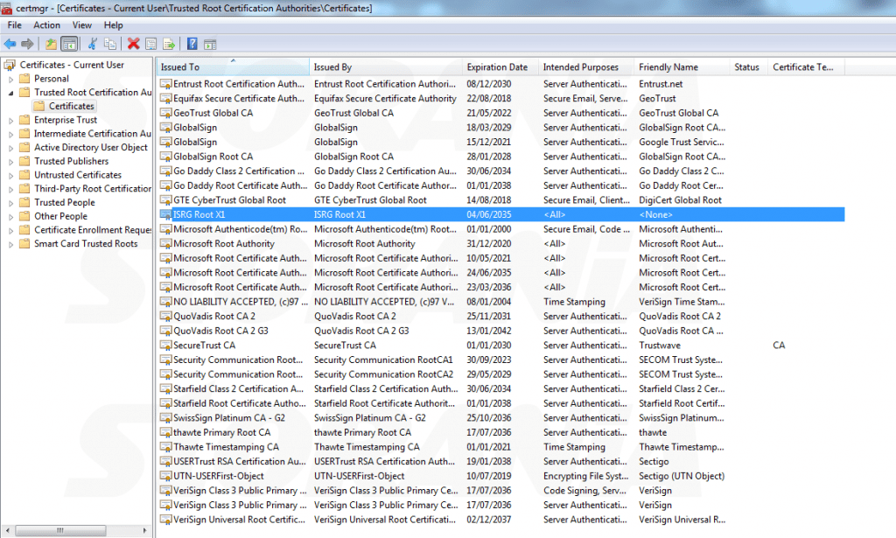
Task: Expand the Enterprise Trust node
Action: tap(10, 121)
